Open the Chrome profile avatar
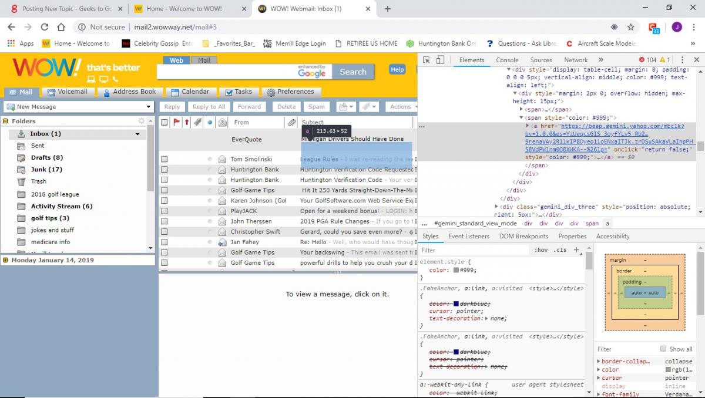 [x=676, y=27]
